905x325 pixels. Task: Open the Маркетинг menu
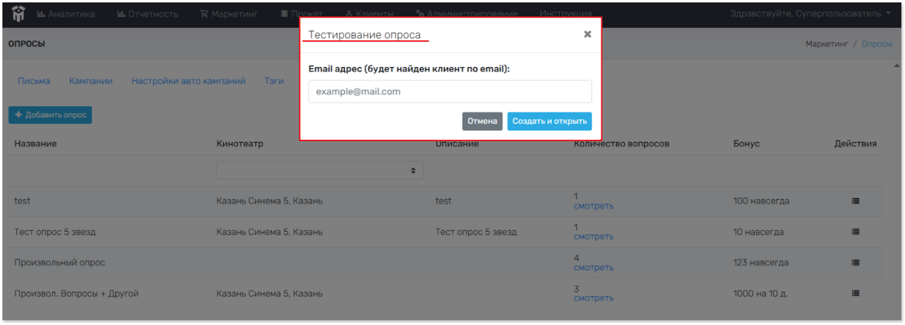229,14
